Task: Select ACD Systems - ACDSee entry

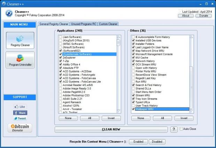Action: [x=77, y=71]
